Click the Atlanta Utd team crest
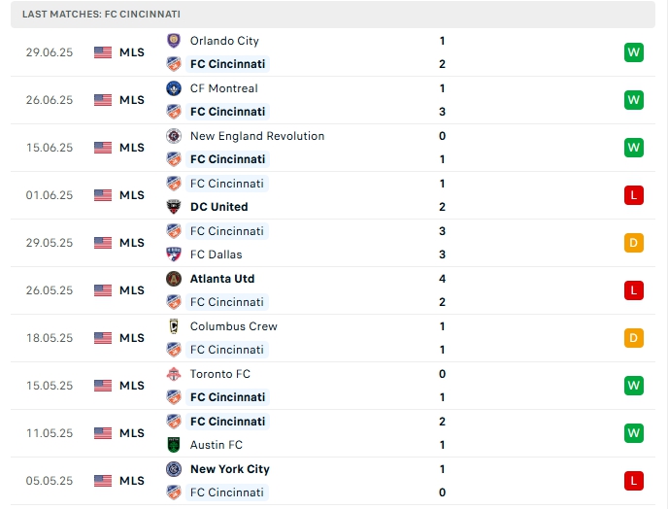Screen dimensions: 668x509 point(174,279)
